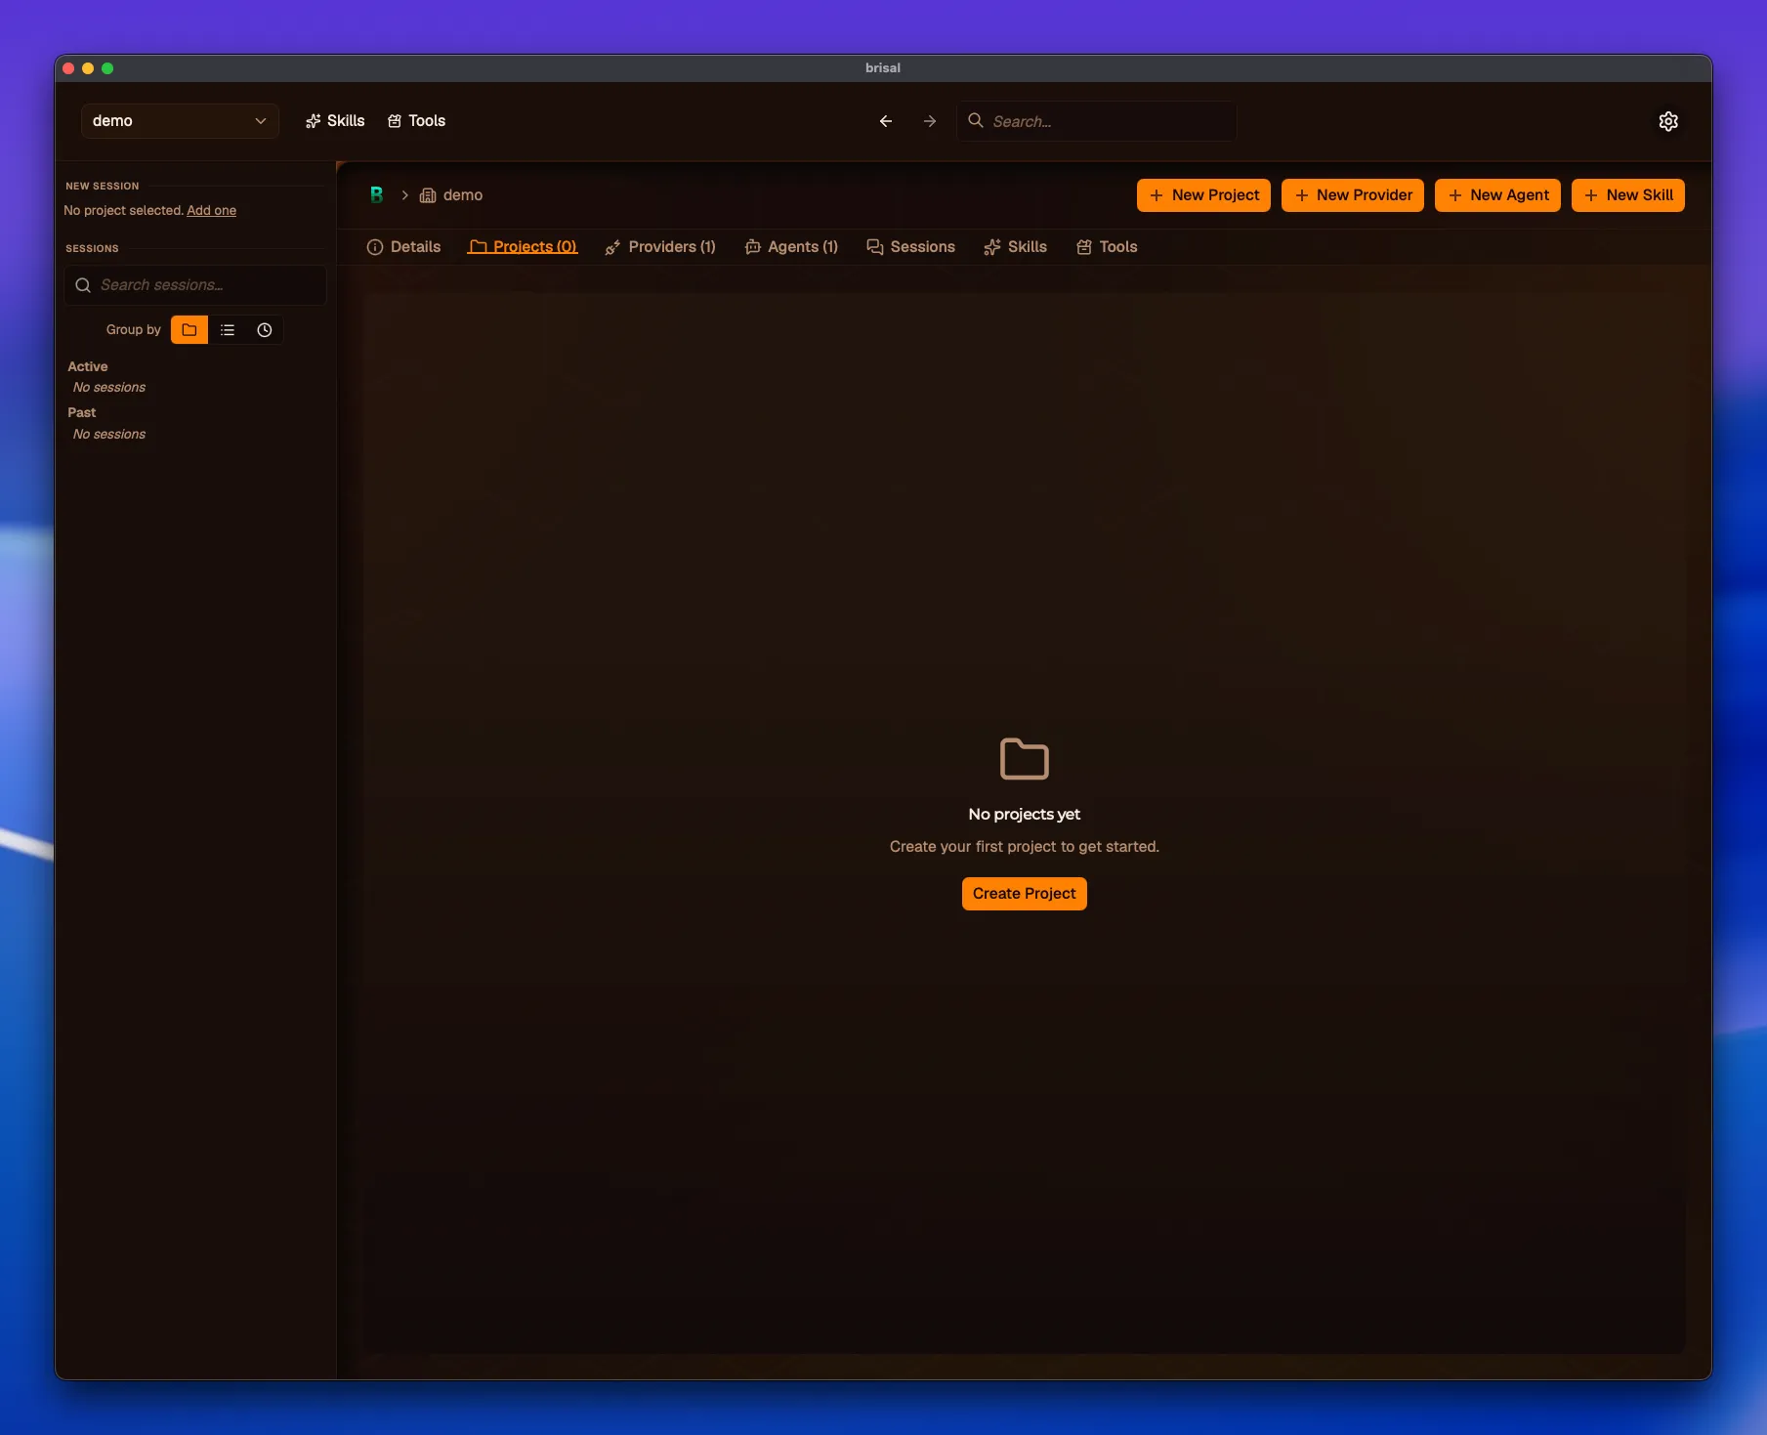Viewport: 1767px width, 1435px height.
Task: Click the No projects yet text
Action: tap(1024, 815)
